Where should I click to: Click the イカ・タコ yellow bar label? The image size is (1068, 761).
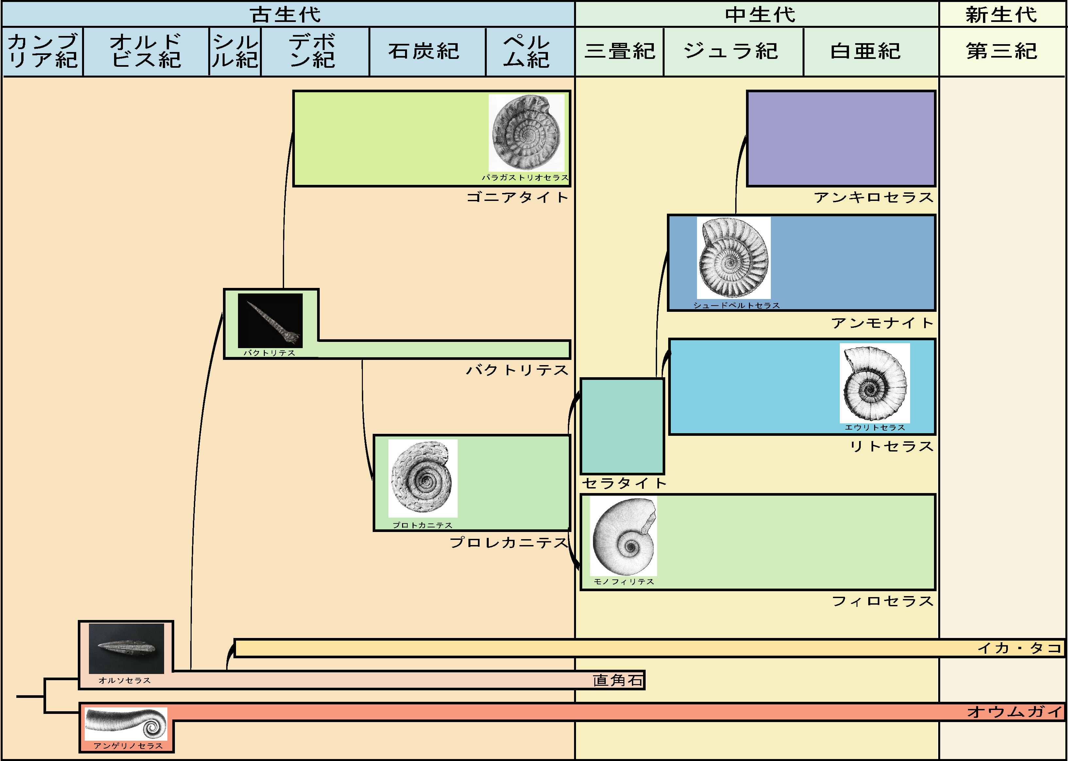pos(1019,648)
